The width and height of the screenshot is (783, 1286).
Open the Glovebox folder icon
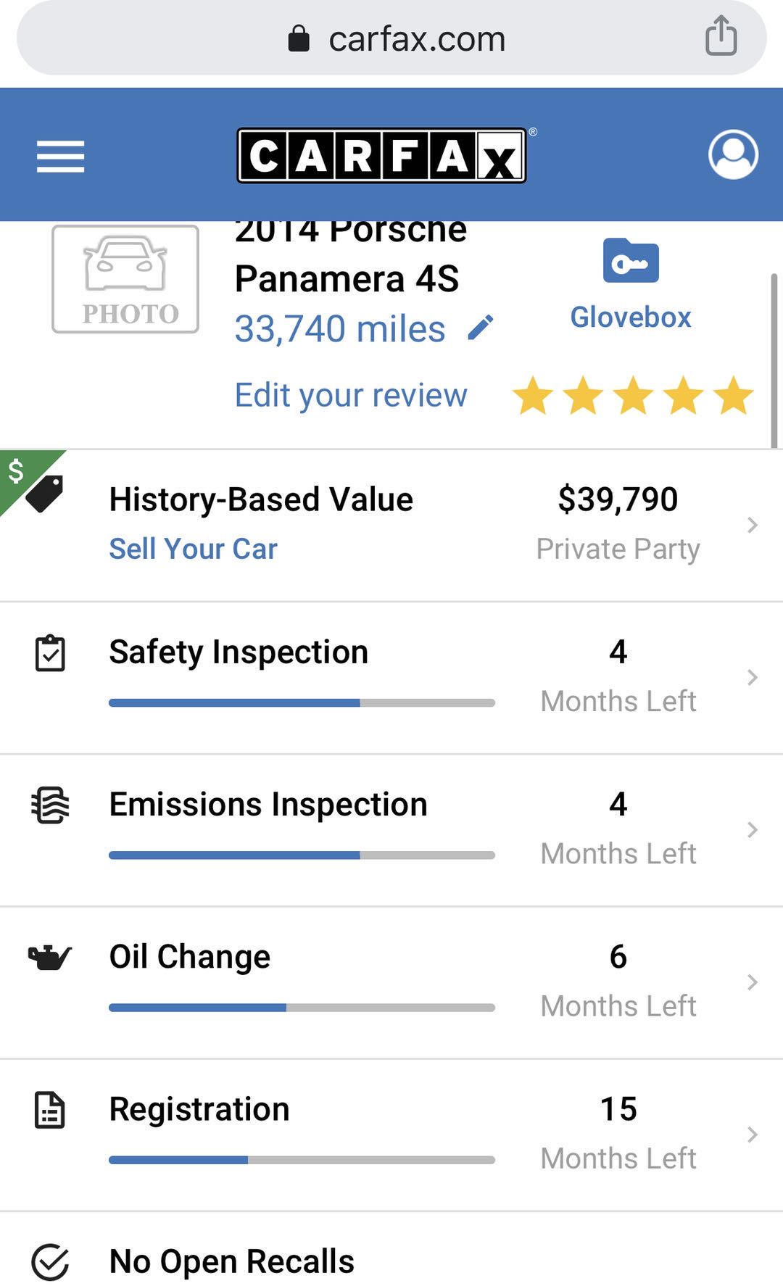tap(631, 261)
